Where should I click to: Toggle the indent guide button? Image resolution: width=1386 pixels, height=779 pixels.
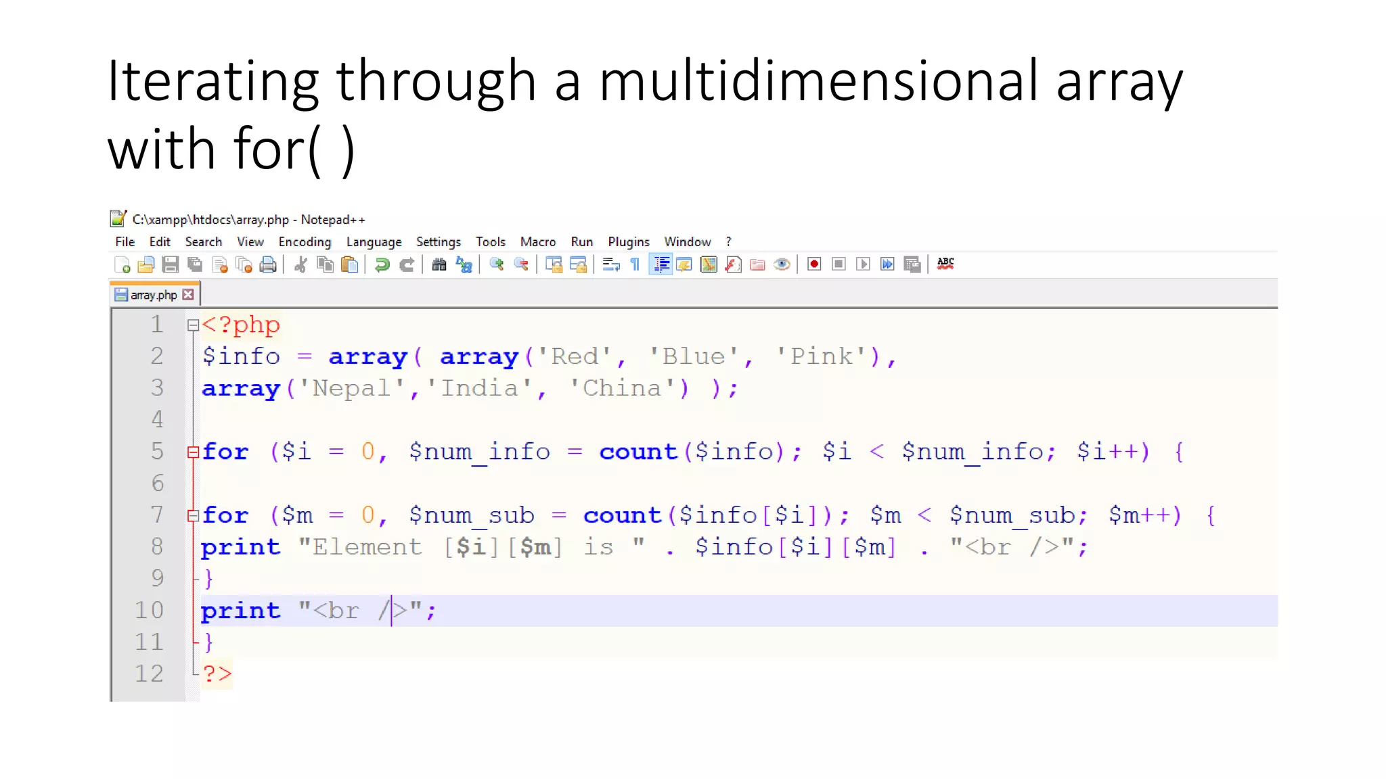[661, 264]
